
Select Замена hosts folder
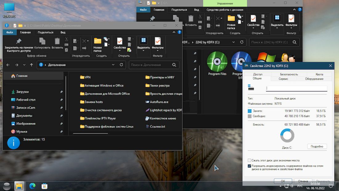click(x=91, y=102)
